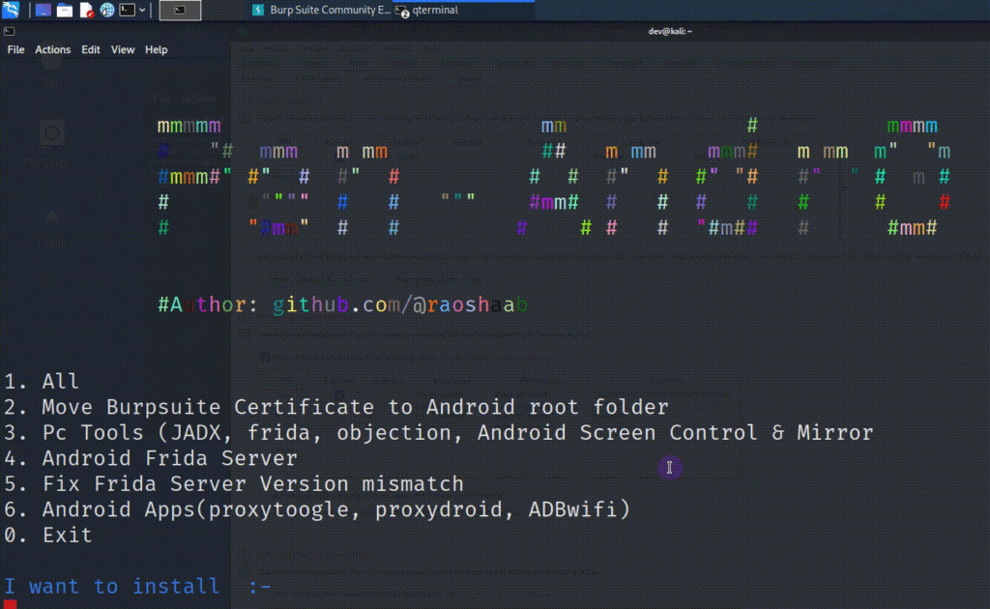Screen dimensions: 990x609
Task: Click the highlighted terminal window button in panel
Action: (x=180, y=10)
